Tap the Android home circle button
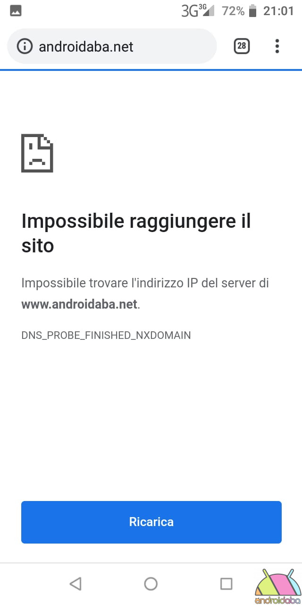Viewport: 302px width, 605px height. (151, 584)
